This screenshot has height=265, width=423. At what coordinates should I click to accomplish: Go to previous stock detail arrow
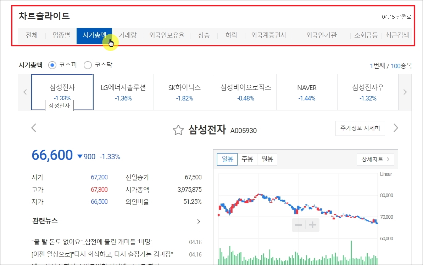tap(34, 128)
